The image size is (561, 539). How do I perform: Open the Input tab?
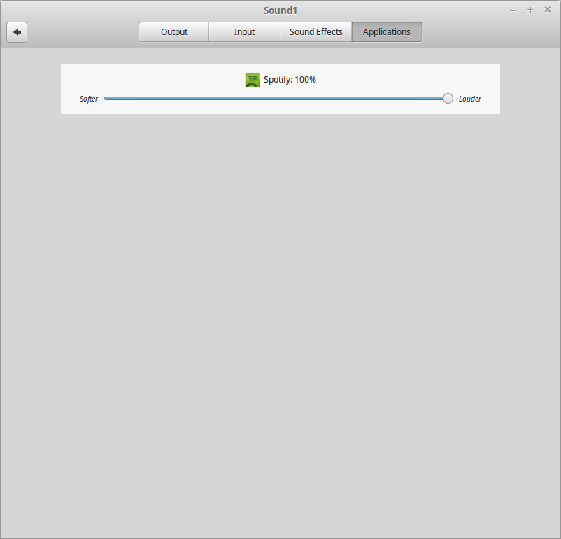pos(244,32)
